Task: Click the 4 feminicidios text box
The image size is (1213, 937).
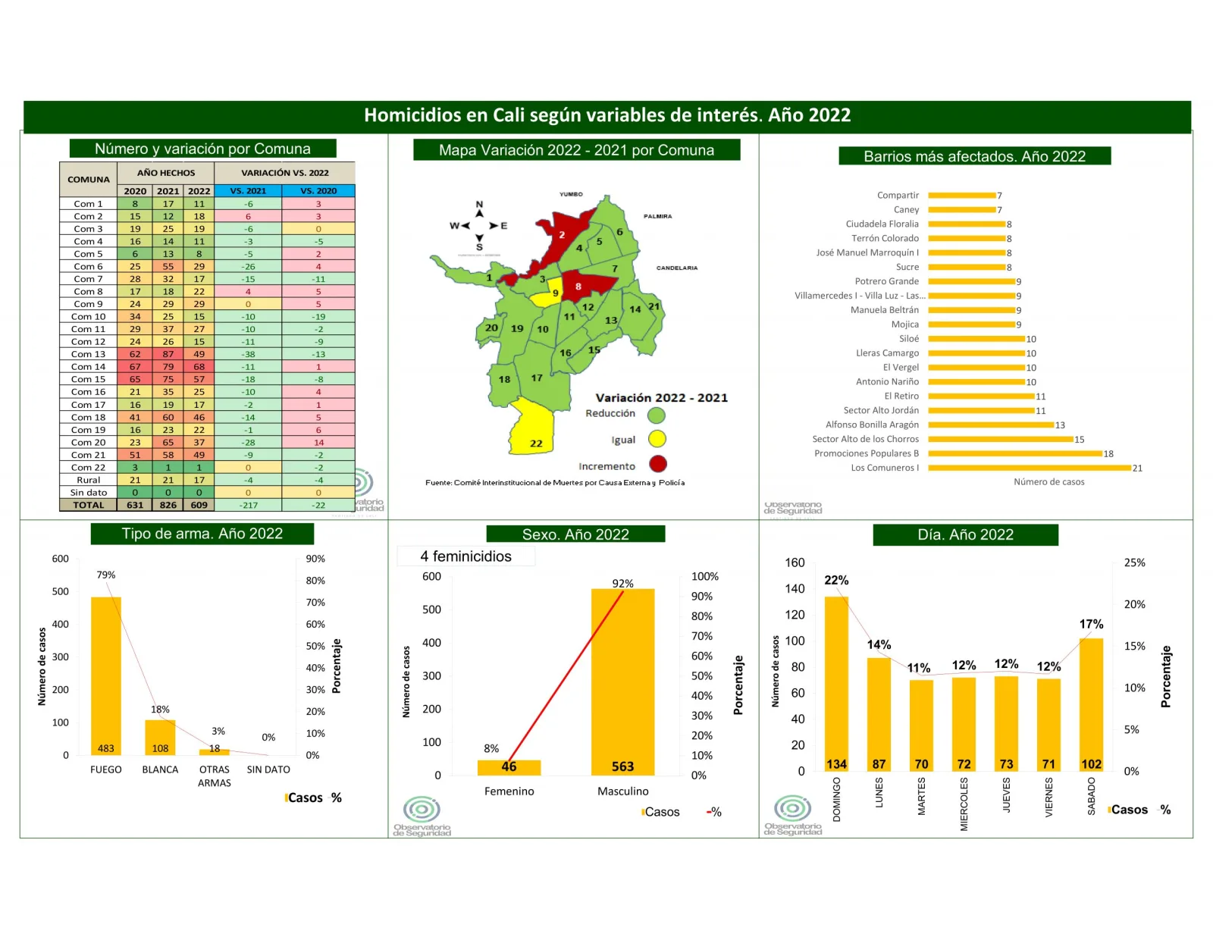Action: click(x=466, y=556)
